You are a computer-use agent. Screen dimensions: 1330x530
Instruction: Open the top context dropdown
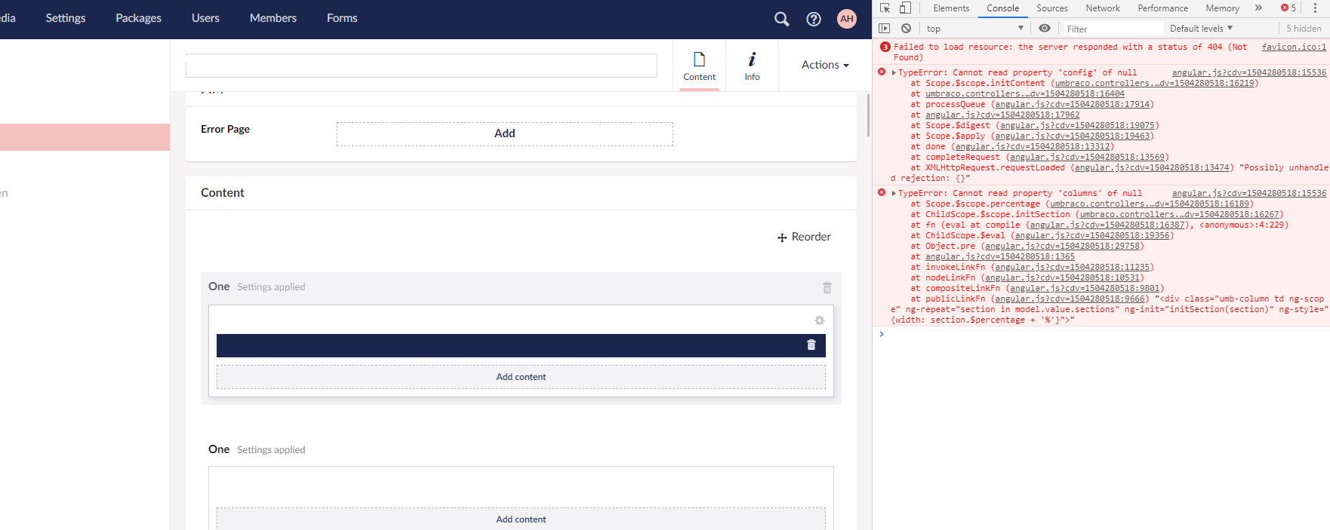974,29
